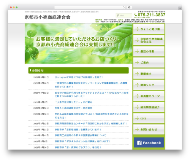Click the date 2026年7月21日
Image resolution: width=190 pixels, height=161 pixels.
tap(41, 129)
